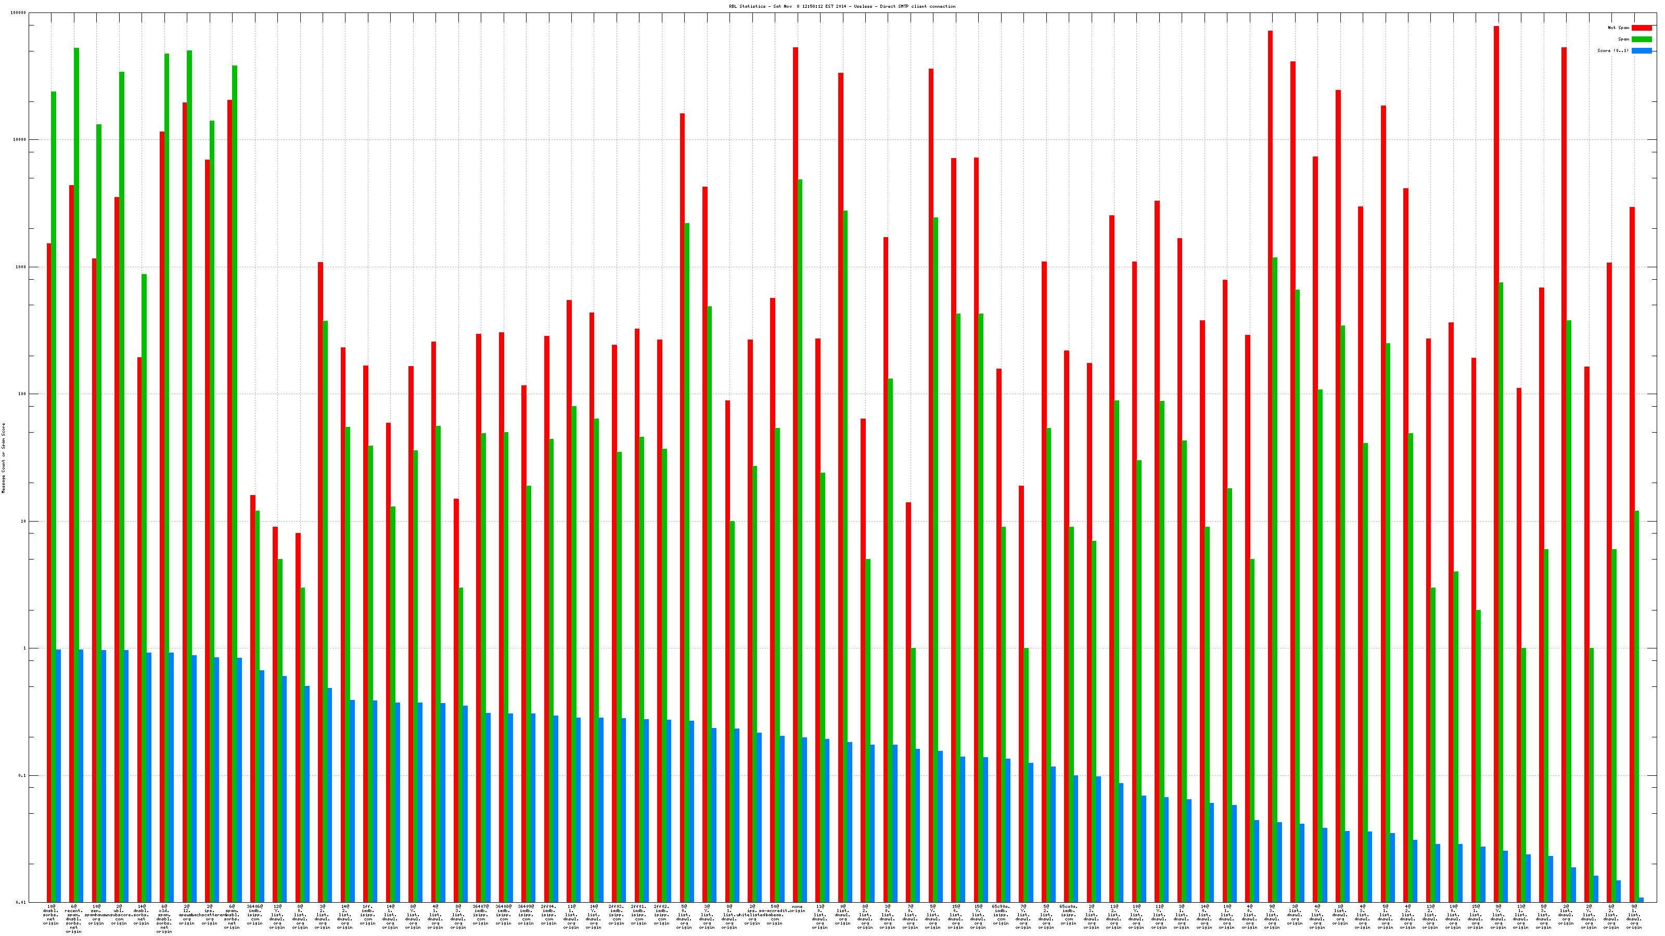Viewport: 1665px width, 936px height.
Task: Click the 'Score (0..1)' legend text
Action: (x=1612, y=50)
